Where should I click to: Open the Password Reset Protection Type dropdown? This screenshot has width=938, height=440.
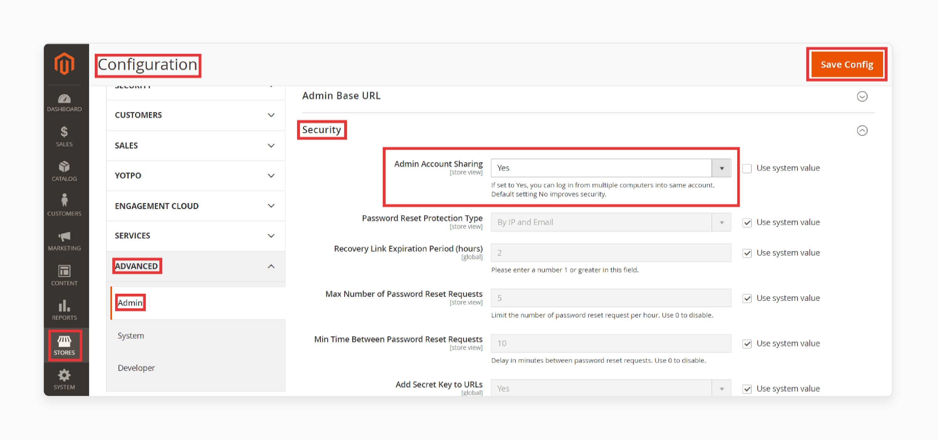611,222
